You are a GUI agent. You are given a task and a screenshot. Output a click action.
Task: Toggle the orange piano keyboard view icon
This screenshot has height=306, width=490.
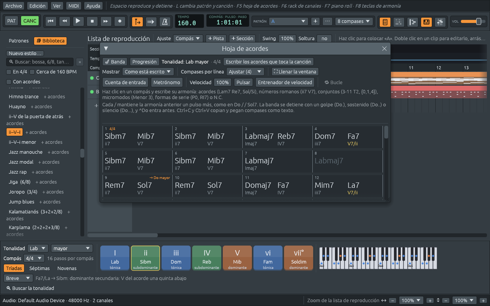(426, 22)
